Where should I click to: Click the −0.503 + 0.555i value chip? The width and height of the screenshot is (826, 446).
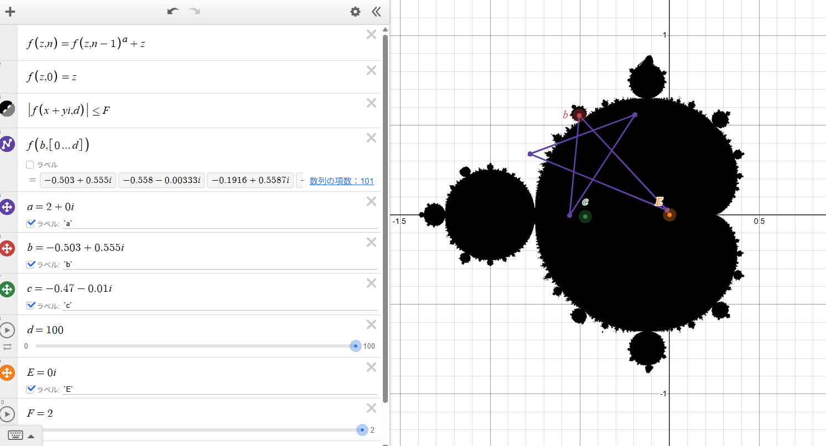(x=77, y=180)
